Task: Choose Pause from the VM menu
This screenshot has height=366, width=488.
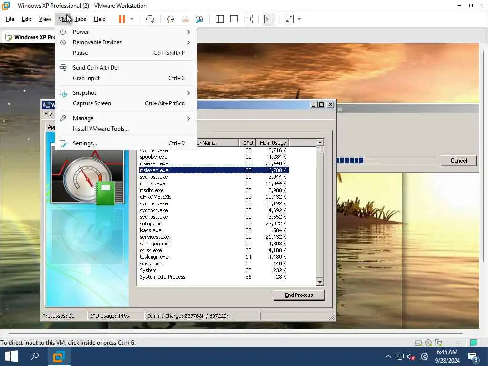Action: point(126,53)
